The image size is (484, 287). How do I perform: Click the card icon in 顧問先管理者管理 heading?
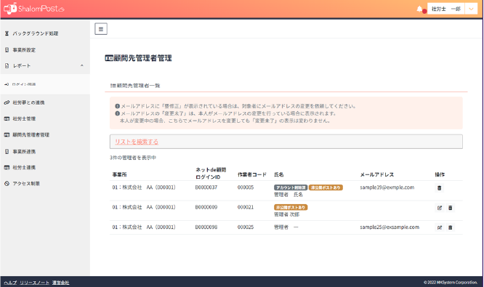(x=109, y=58)
